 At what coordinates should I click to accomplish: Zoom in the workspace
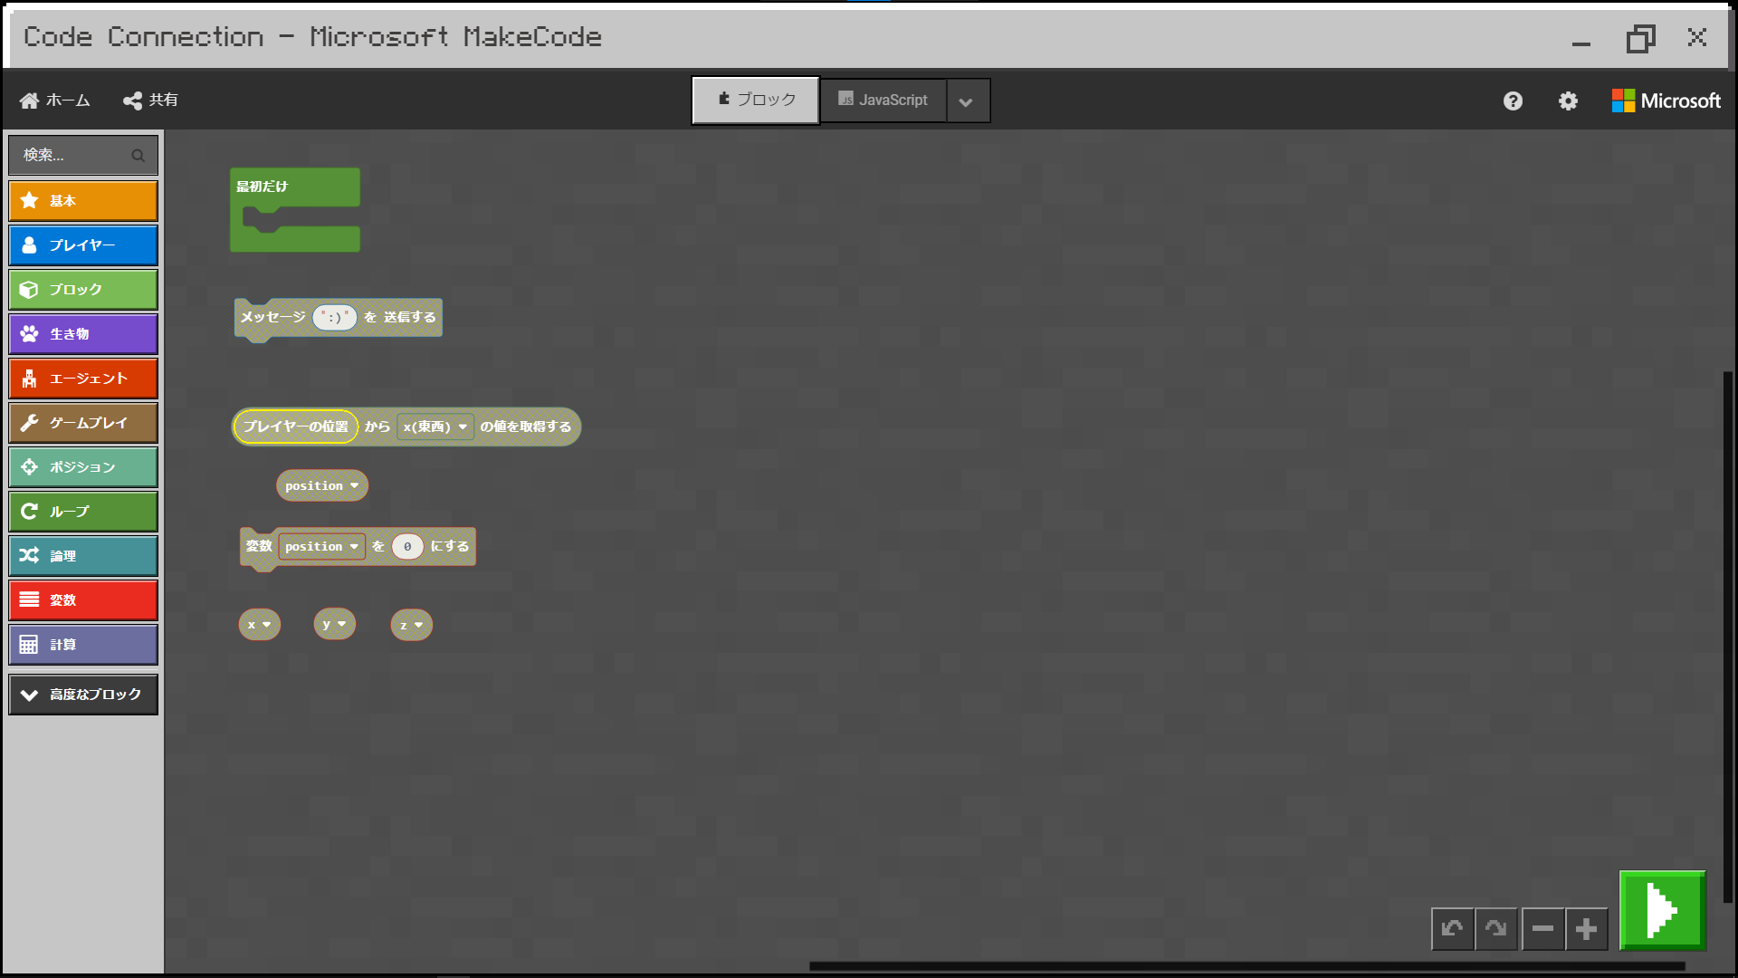[1587, 929]
